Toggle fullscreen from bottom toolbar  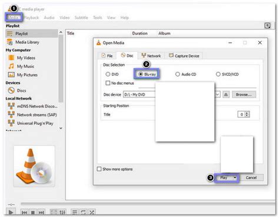54,212
